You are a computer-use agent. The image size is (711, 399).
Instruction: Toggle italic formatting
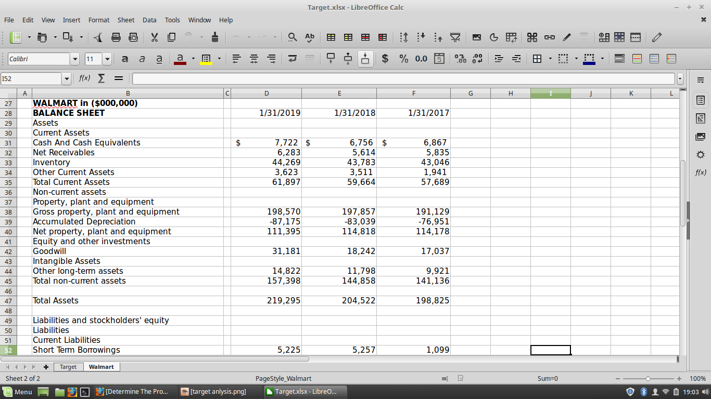(142, 59)
